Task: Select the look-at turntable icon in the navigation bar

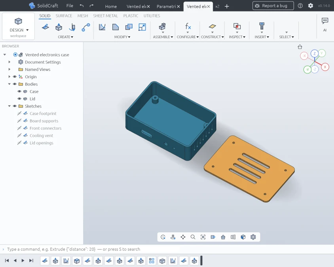Action: (x=173, y=237)
